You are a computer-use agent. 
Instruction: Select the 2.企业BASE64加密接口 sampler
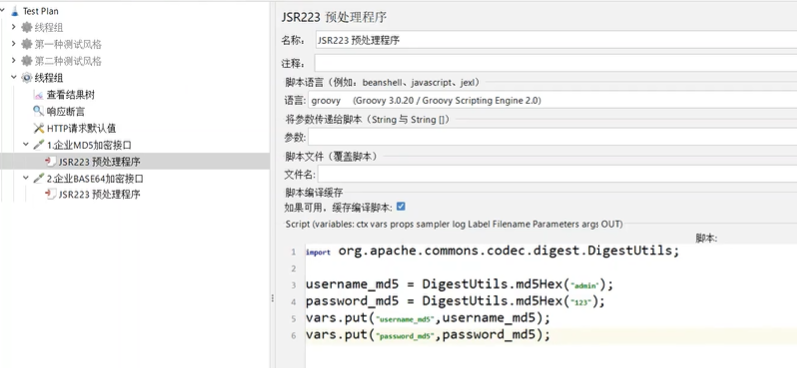pyautogui.click(x=95, y=178)
